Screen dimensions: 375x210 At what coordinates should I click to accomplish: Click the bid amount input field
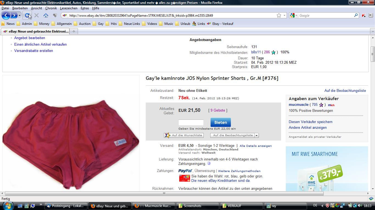point(191,122)
